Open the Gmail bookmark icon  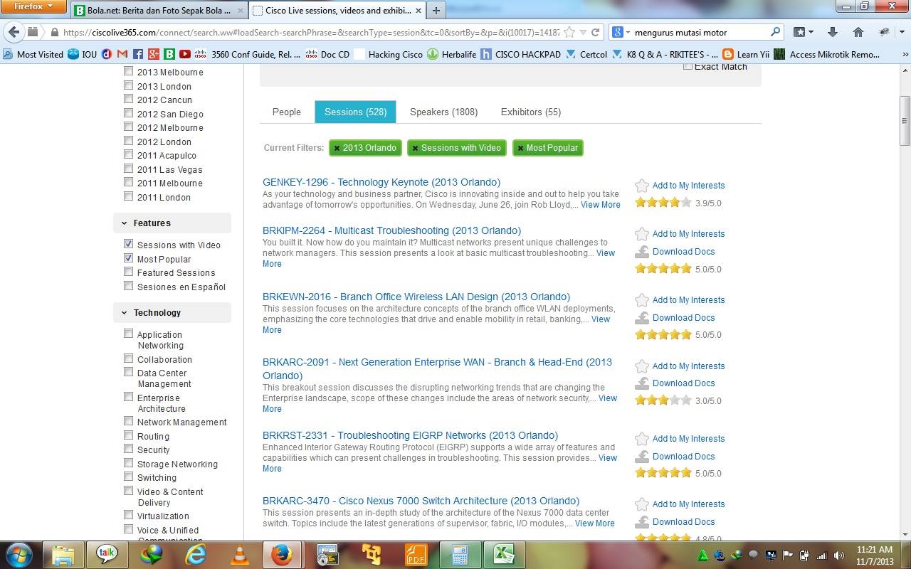122,54
